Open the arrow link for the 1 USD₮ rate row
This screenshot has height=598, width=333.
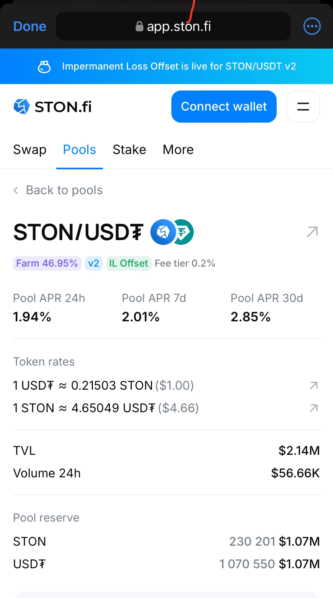(314, 386)
